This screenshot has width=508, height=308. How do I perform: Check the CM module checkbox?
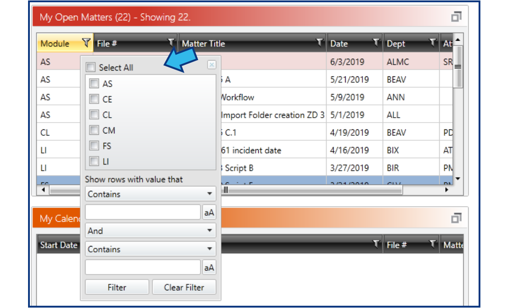94,130
